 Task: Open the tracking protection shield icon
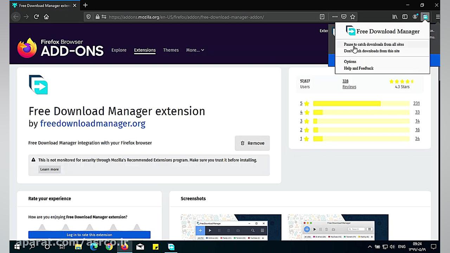[89, 17]
